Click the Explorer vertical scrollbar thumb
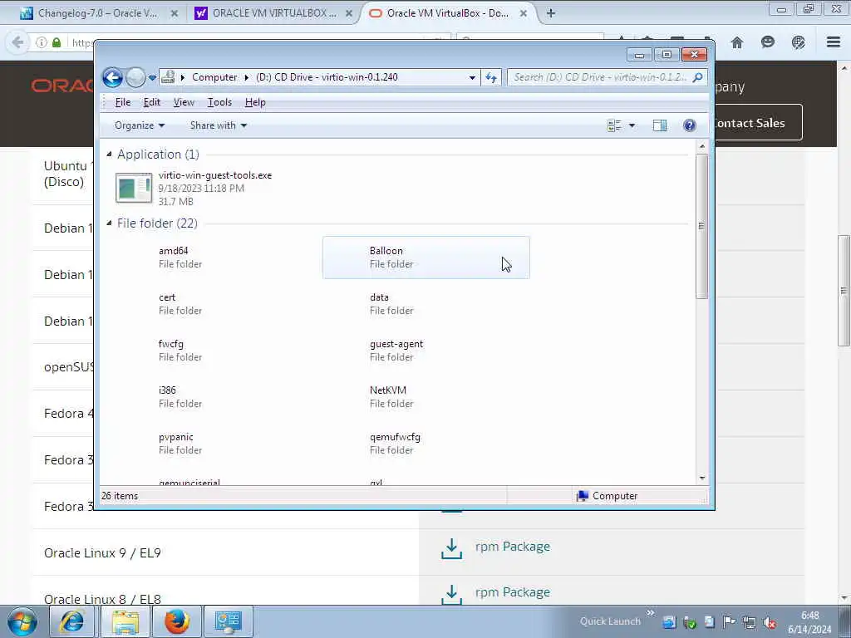This screenshot has height=638, width=851. click(701, 226)
